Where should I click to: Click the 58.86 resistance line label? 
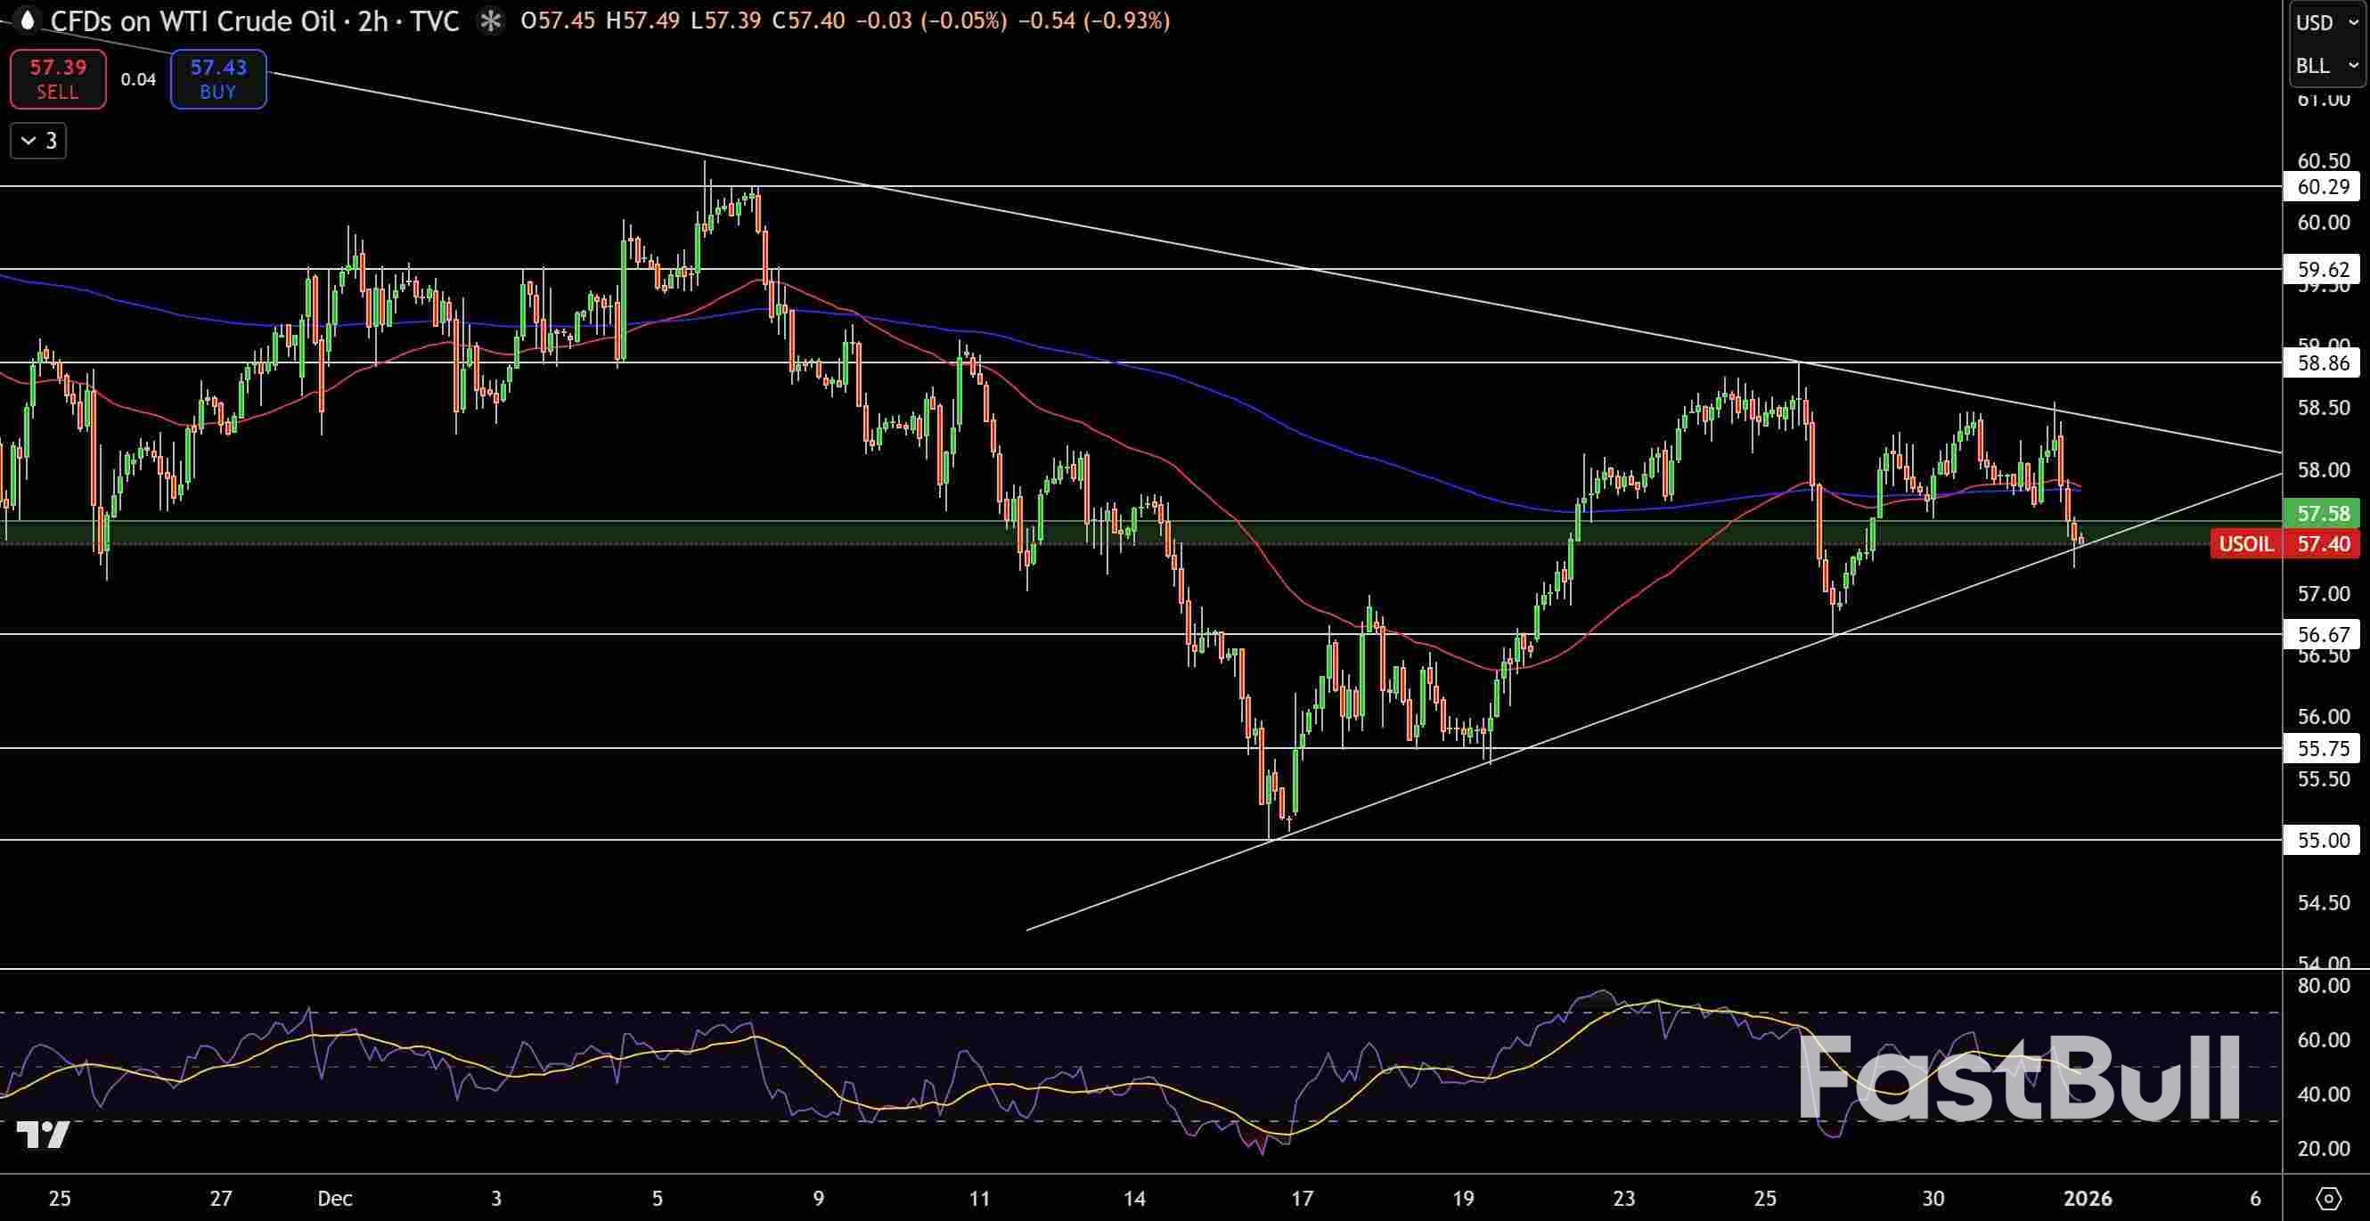tap(2322, 363)
